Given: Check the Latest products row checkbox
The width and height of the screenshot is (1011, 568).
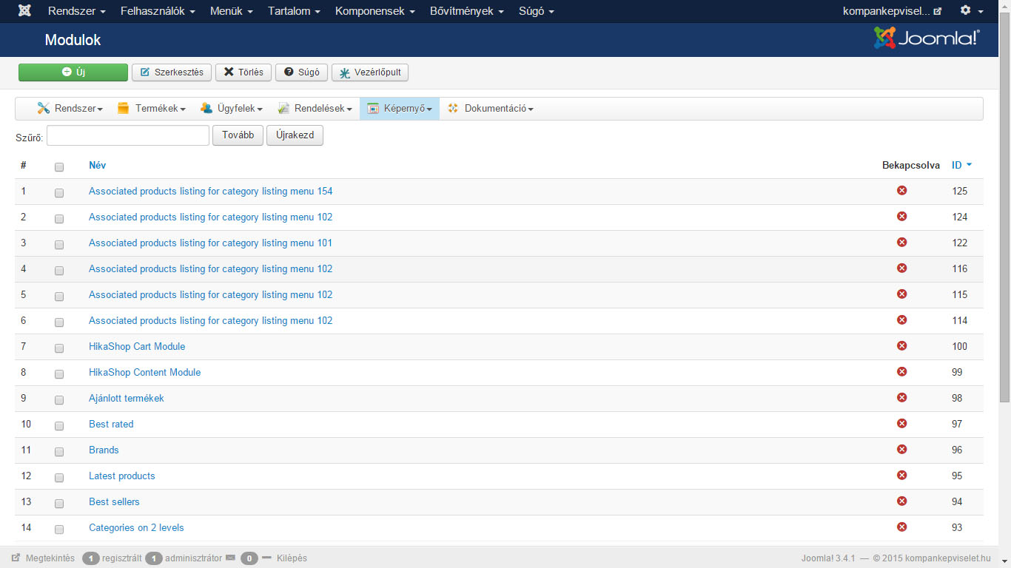Looking at the screenshot, I should (x=59, y=478).
